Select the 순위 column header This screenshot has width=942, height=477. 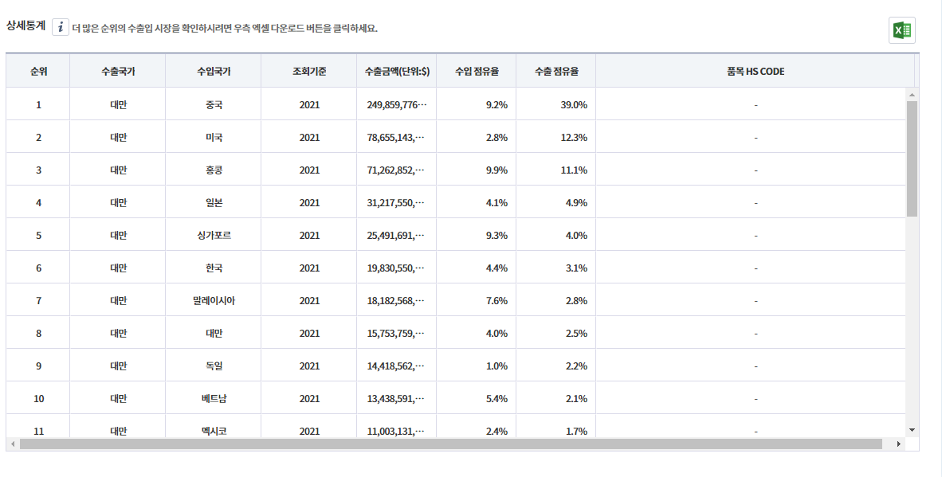tap(38, 71)
